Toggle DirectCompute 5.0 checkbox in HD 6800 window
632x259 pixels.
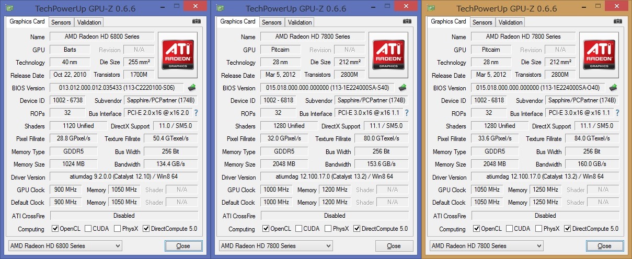[146, 229]
